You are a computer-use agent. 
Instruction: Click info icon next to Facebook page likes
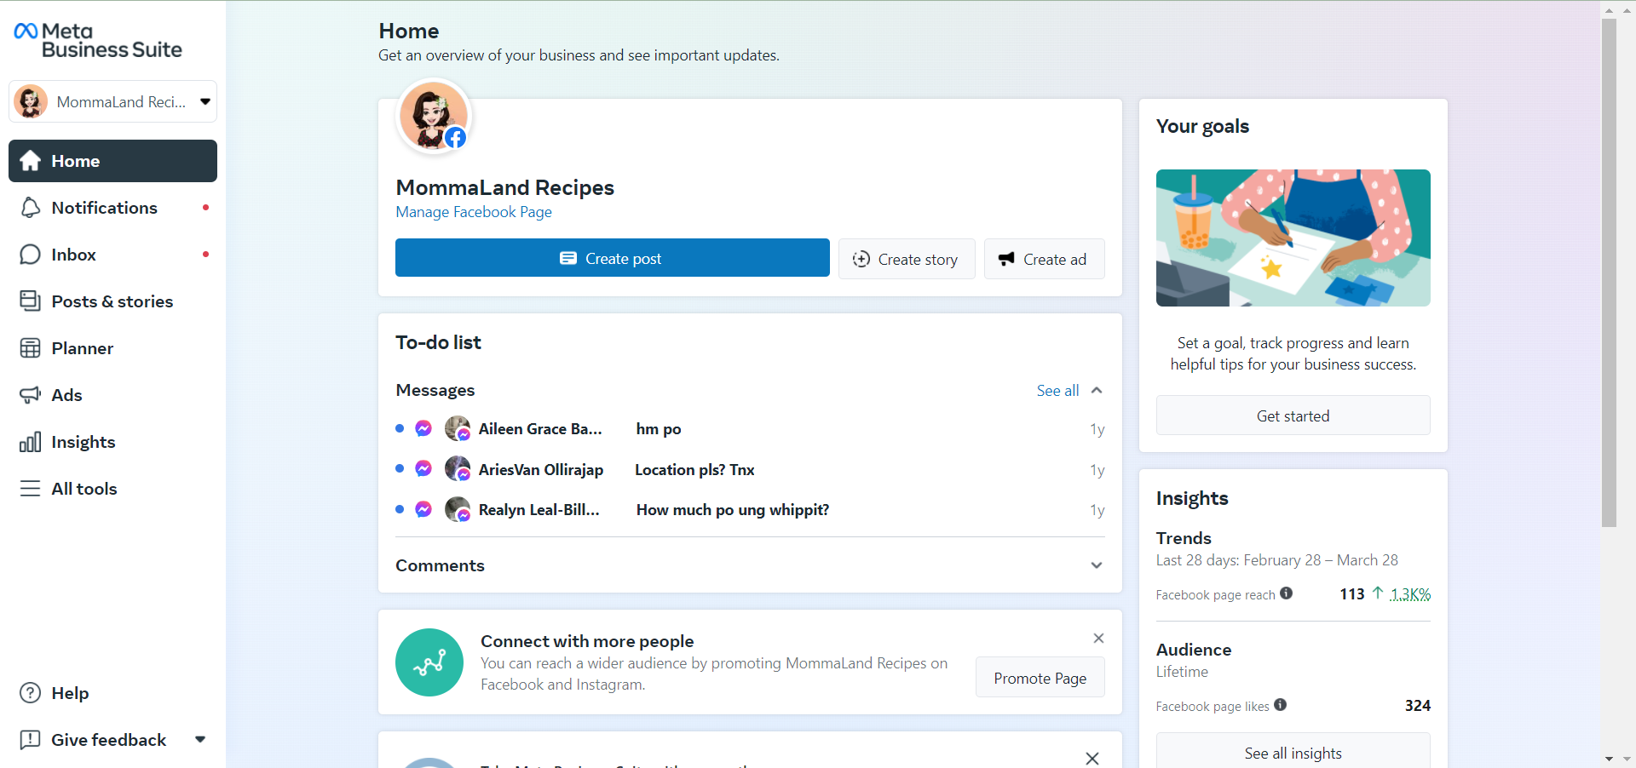[x=1281, y=705]
